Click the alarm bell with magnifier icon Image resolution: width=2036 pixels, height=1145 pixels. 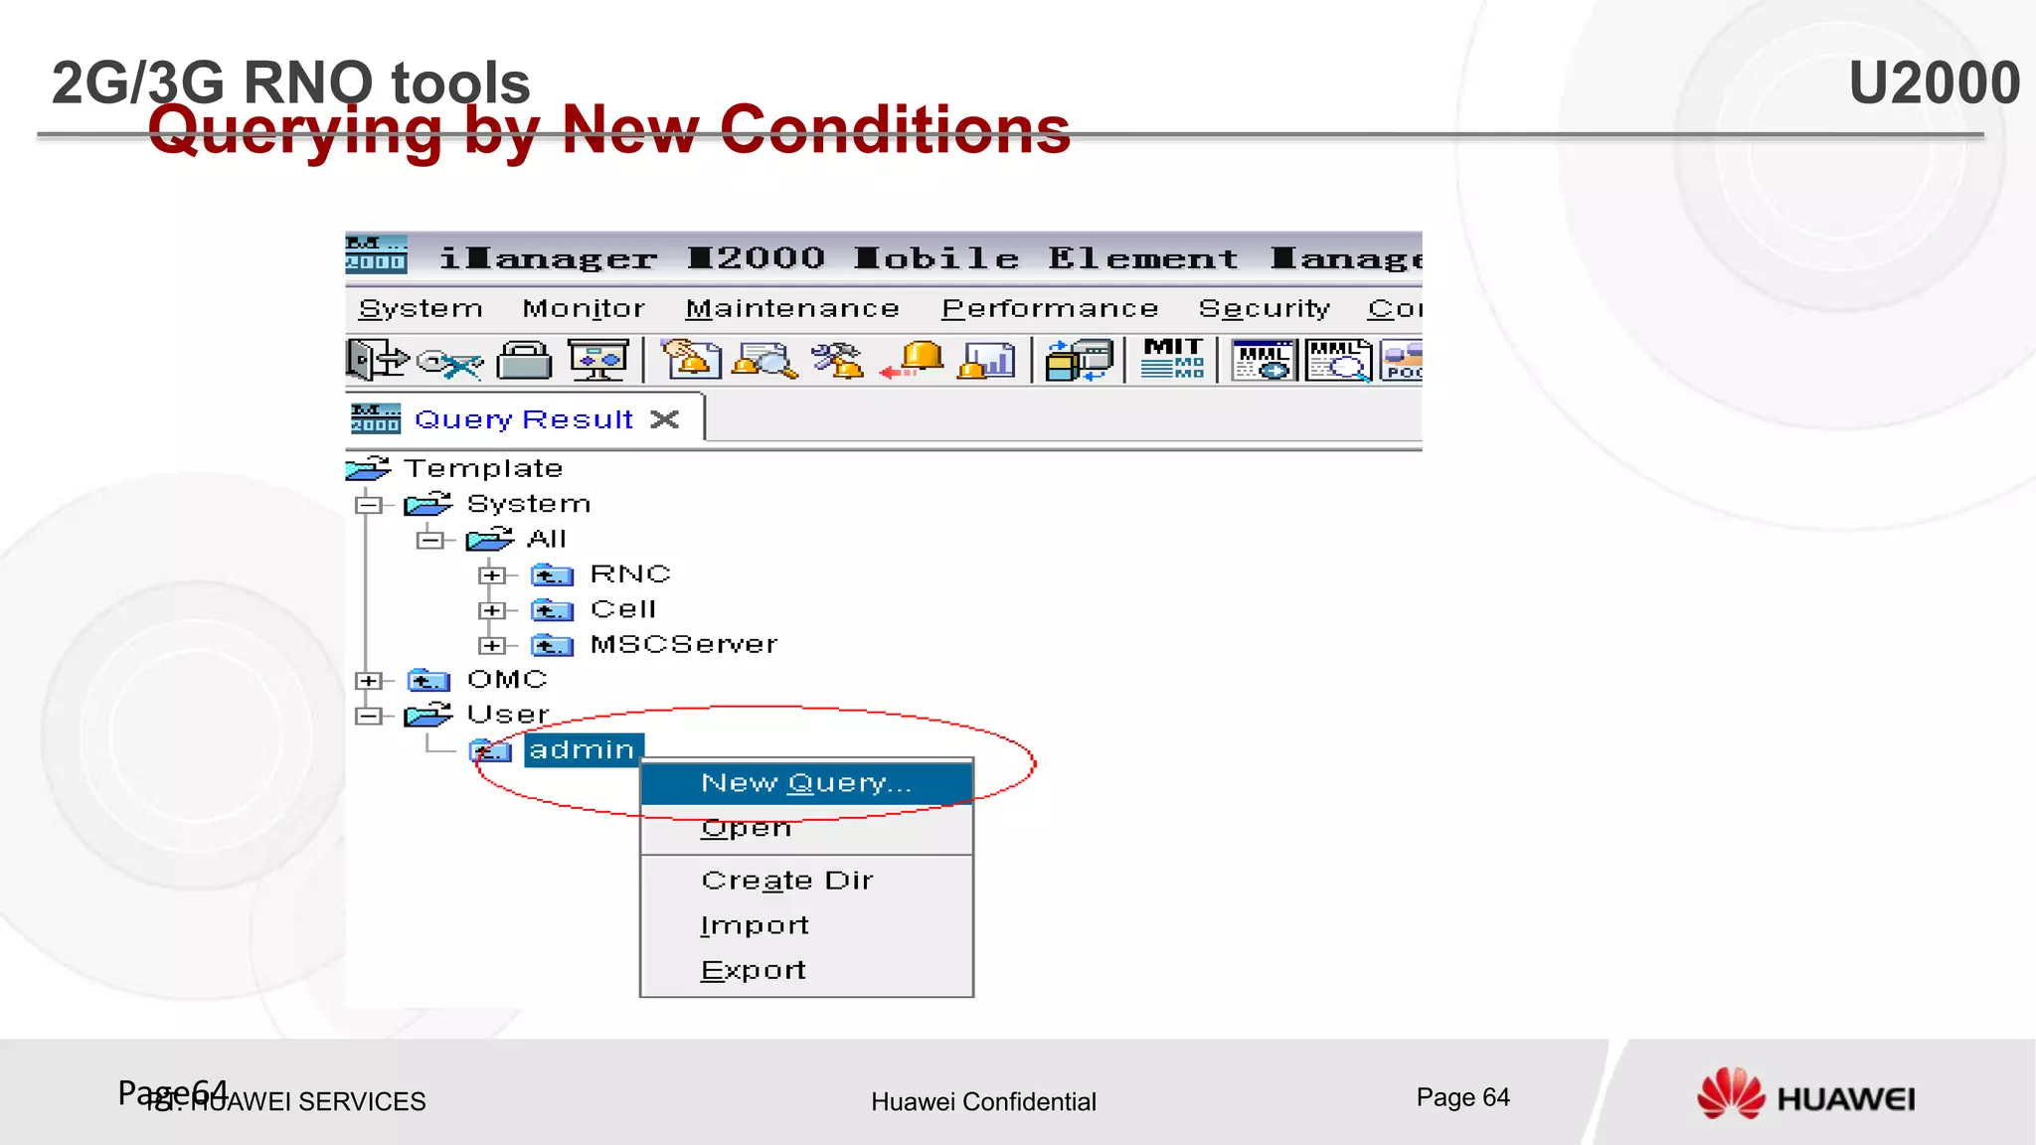coord(763,361)
